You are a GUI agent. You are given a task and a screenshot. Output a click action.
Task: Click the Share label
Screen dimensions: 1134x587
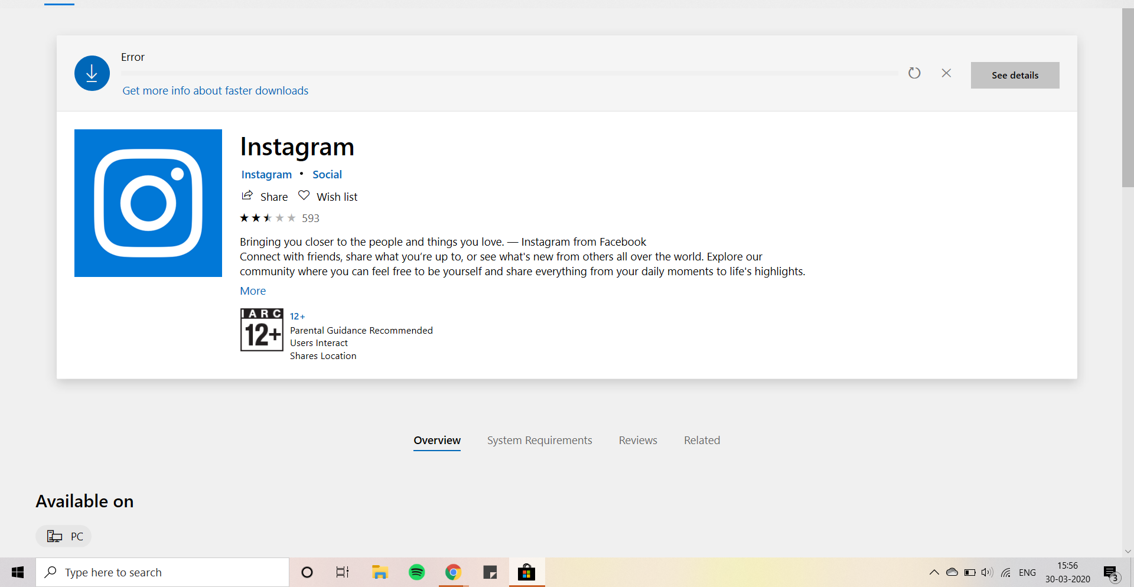[274, 197]
